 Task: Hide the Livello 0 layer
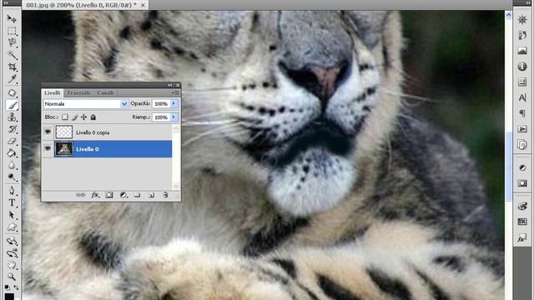tap(48, 148)
